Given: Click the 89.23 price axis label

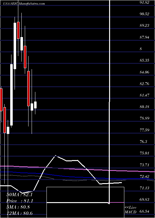Looking at the screenshot, I should coord(145,26).
